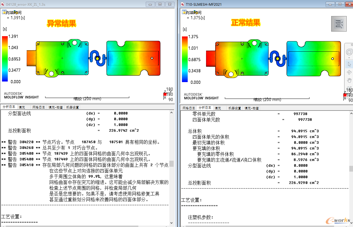Click legend value 0.6953 in left window
The width and height of the screenshot is (353, 227).
(x=15, y=59)
